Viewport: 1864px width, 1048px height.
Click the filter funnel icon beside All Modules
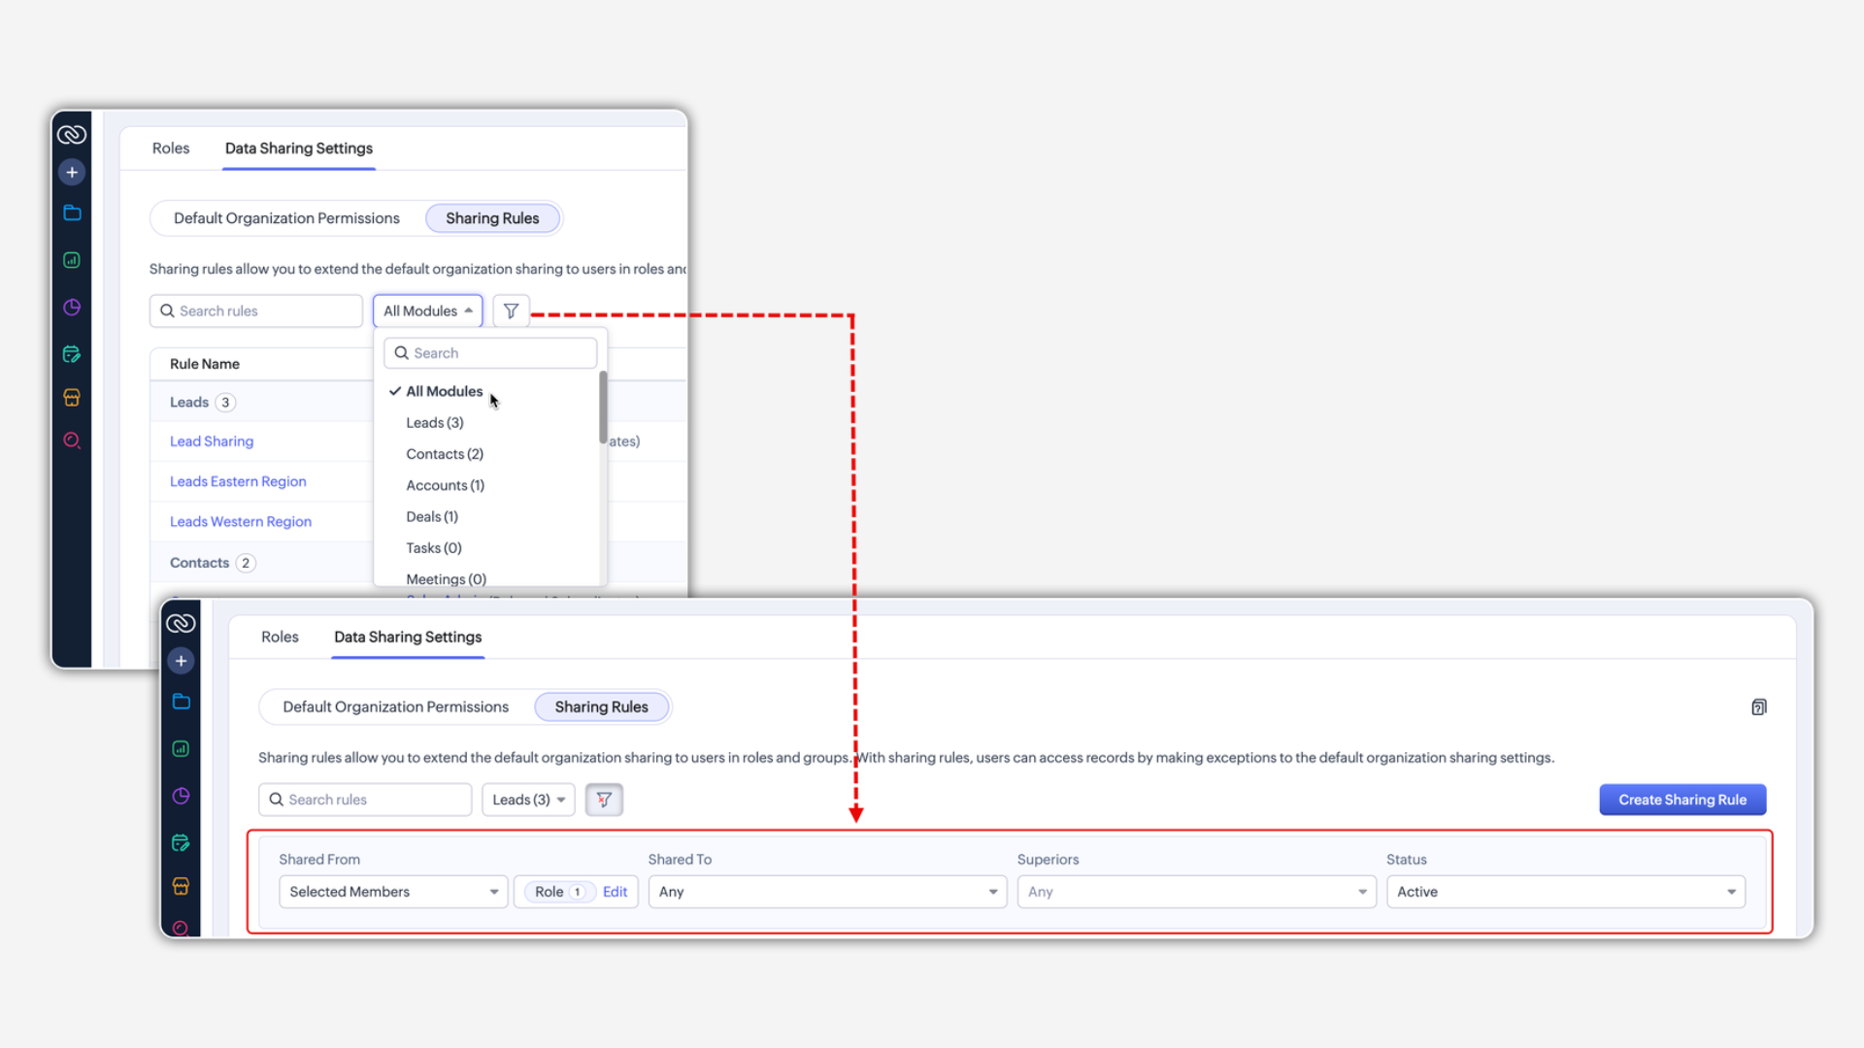pos(511,311)
